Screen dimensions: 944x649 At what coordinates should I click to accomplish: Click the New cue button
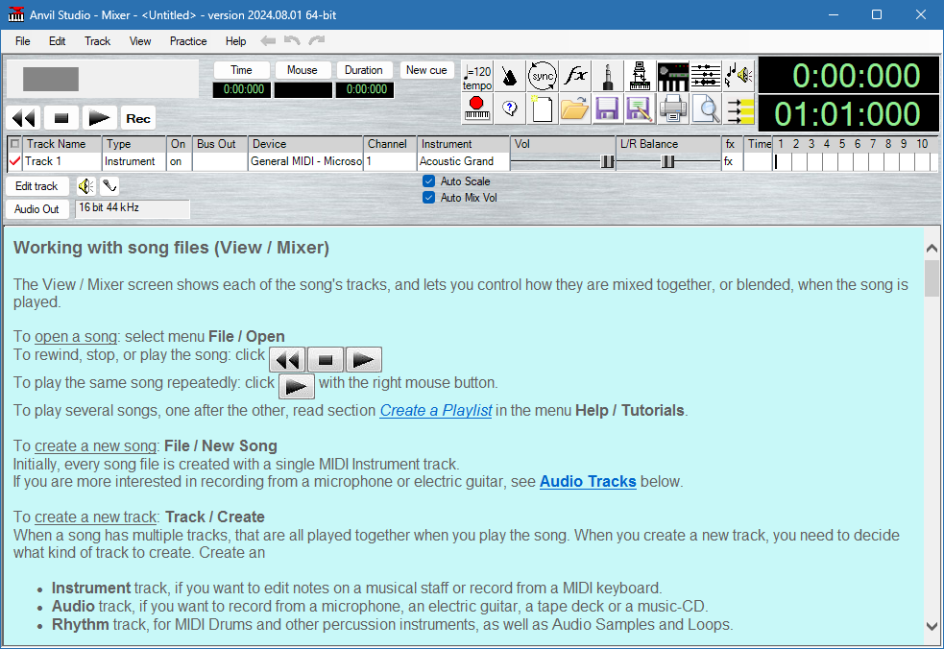coord(426,70)
